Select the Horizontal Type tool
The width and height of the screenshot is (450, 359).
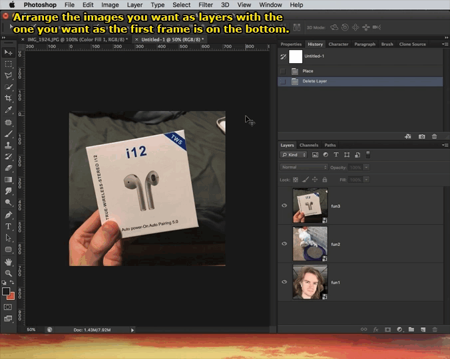pyautogui.click(x=8, y=227)
